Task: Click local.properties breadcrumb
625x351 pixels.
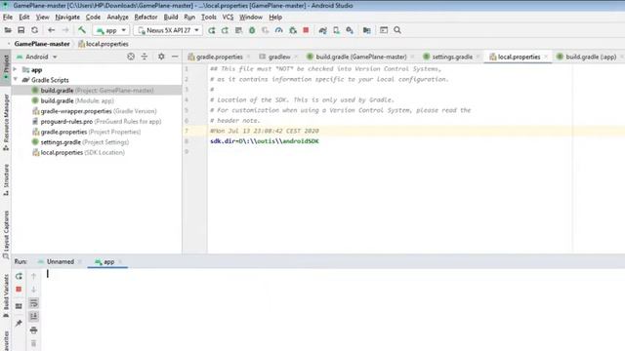Action: pos(104,44)
